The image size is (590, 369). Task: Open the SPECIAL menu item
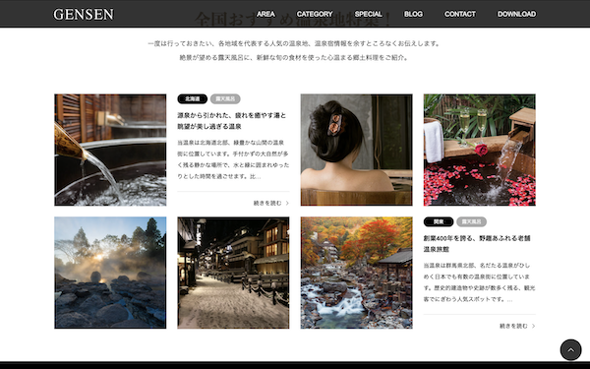(369, 14)
